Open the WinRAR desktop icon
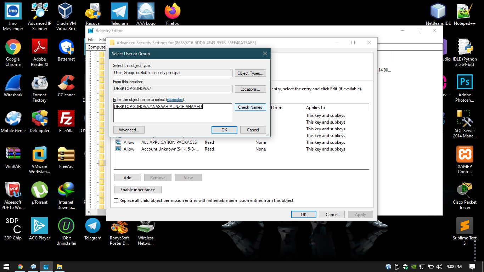Viewport: 484px width, 272px height. point(13,158)
